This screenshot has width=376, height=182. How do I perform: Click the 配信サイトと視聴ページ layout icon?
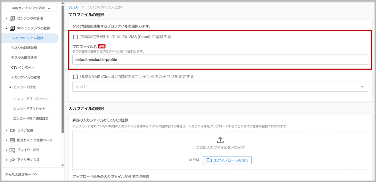12,140
